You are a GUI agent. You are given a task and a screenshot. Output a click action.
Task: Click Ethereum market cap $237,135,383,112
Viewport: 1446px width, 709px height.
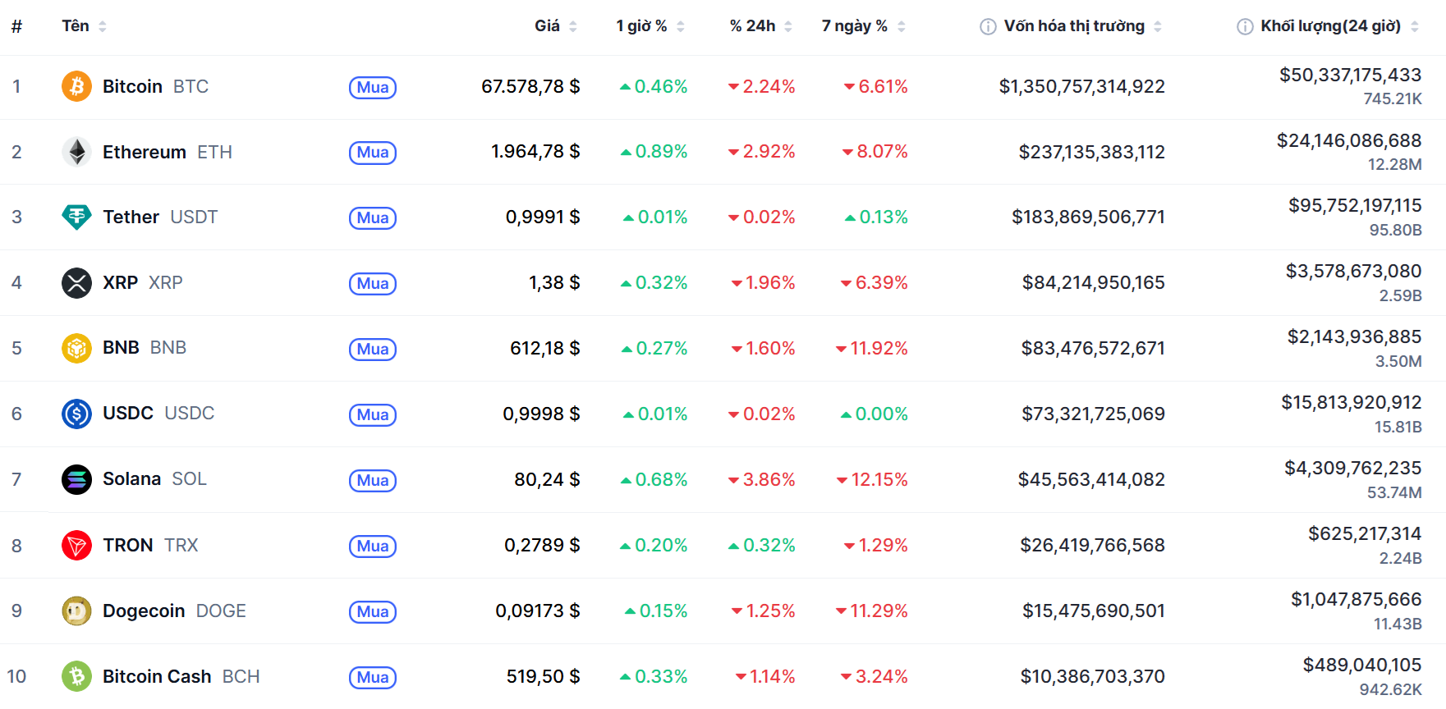(1091, 152)
